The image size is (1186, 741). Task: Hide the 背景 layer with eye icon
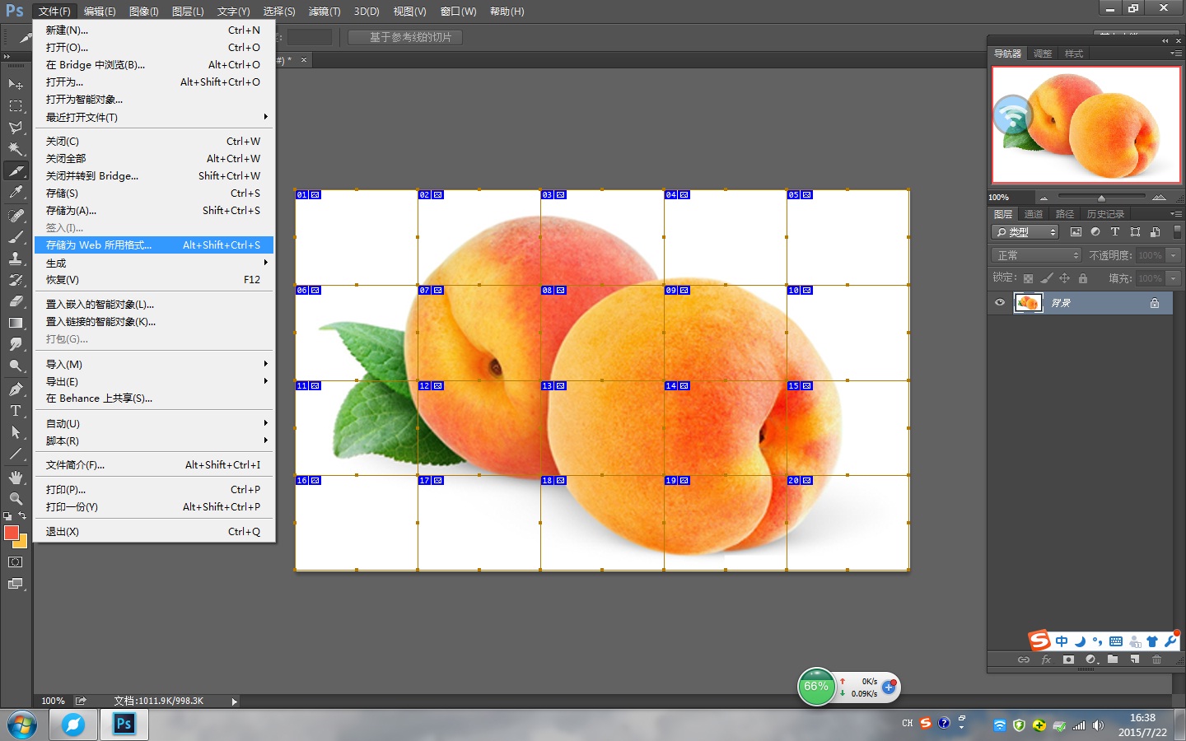click(x=1000, y=303)
